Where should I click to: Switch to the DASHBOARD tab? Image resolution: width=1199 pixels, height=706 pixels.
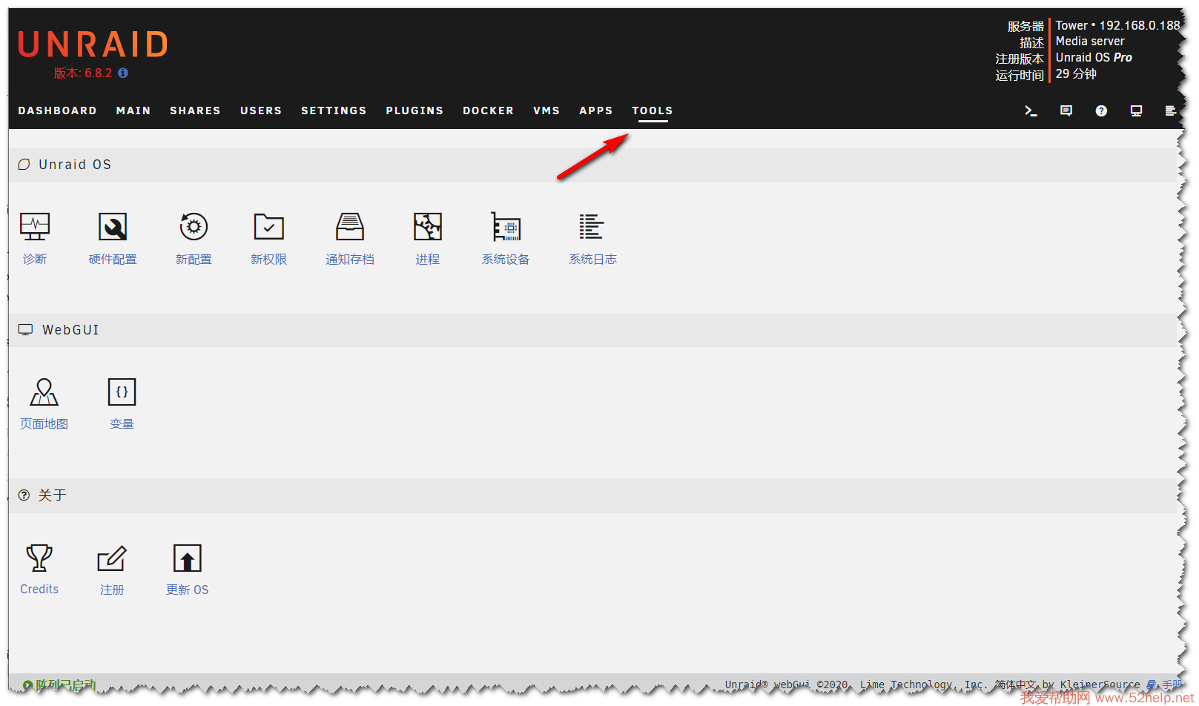(57, 110)
